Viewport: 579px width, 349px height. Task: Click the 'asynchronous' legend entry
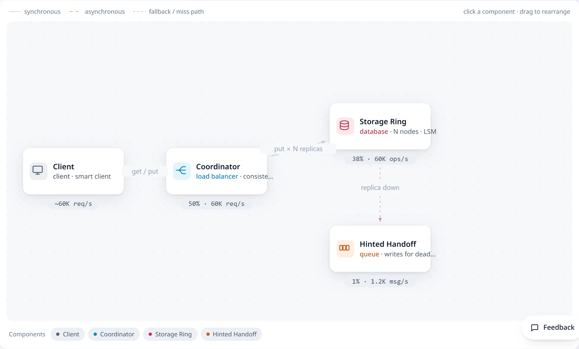(97, 12)
